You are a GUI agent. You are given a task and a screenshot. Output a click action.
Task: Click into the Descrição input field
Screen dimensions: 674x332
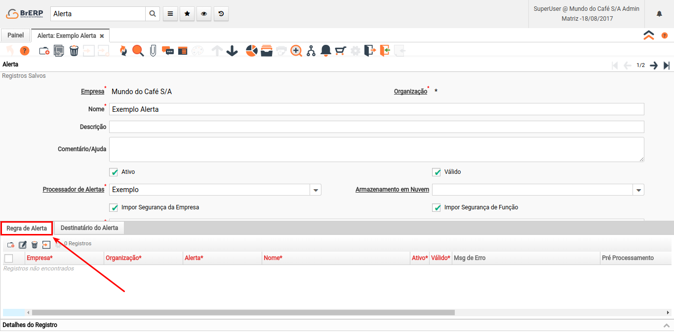[376, 127]
